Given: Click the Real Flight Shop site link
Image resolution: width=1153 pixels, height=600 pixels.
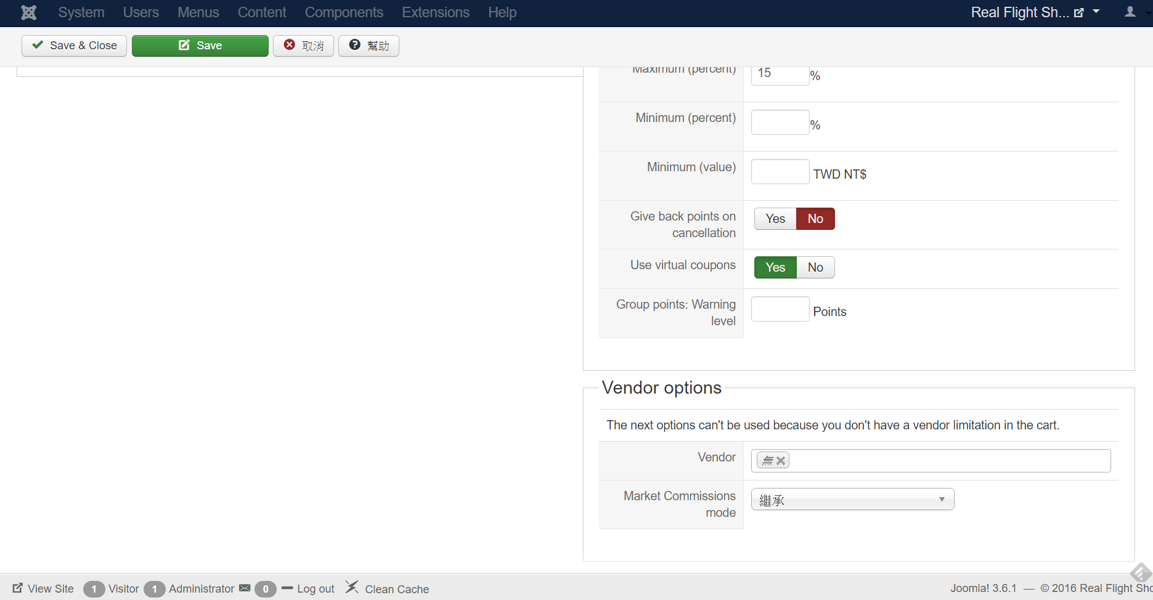Looking at the screenshot, I should (x=1027, y=12).
